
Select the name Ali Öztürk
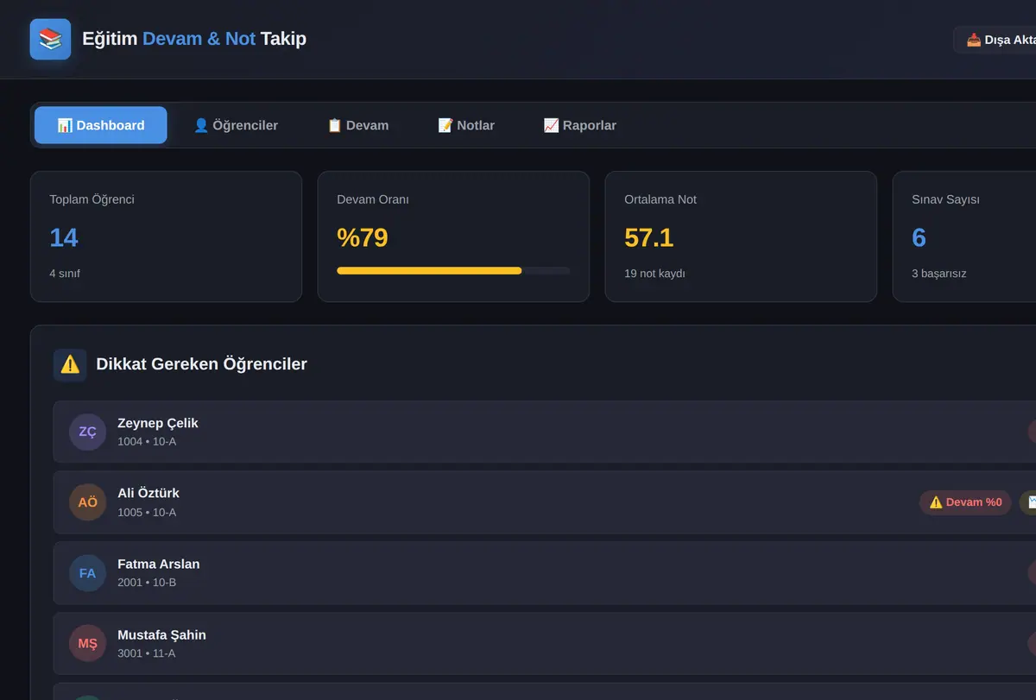pos(148,493)
